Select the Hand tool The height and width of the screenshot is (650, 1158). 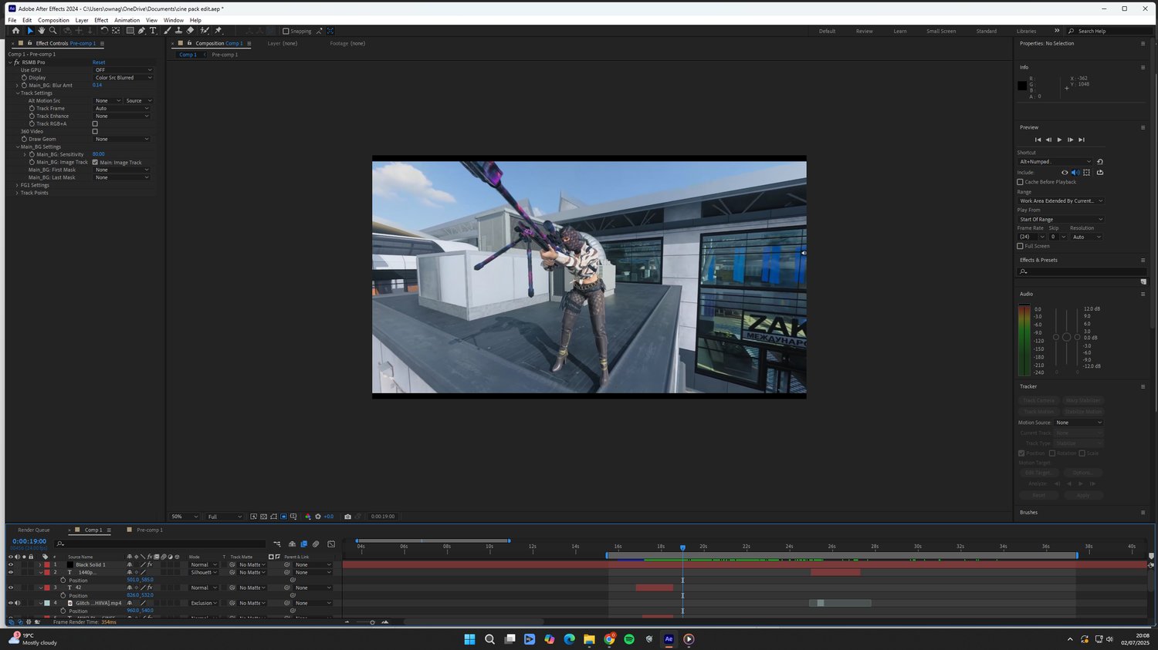pos(42,31)
